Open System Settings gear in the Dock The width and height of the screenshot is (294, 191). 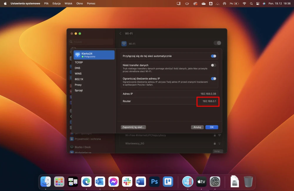(215, 181)
